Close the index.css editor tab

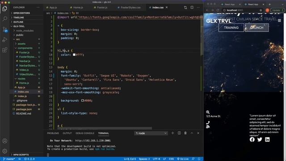click(167, 8)
